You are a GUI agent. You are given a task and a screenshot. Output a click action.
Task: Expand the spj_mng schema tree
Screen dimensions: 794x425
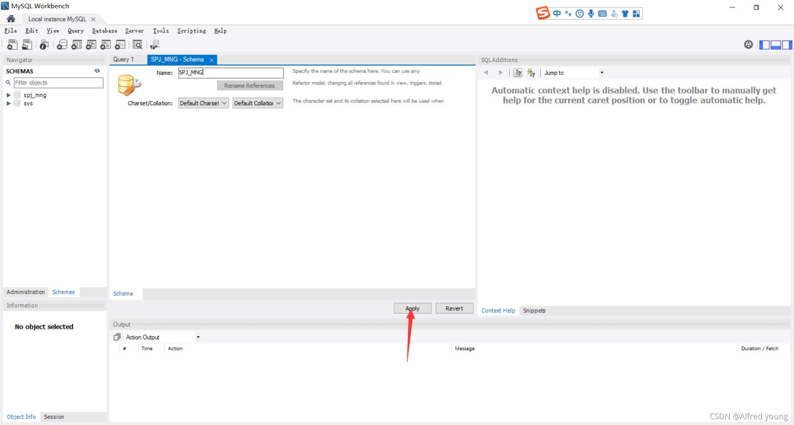point(8,95)
